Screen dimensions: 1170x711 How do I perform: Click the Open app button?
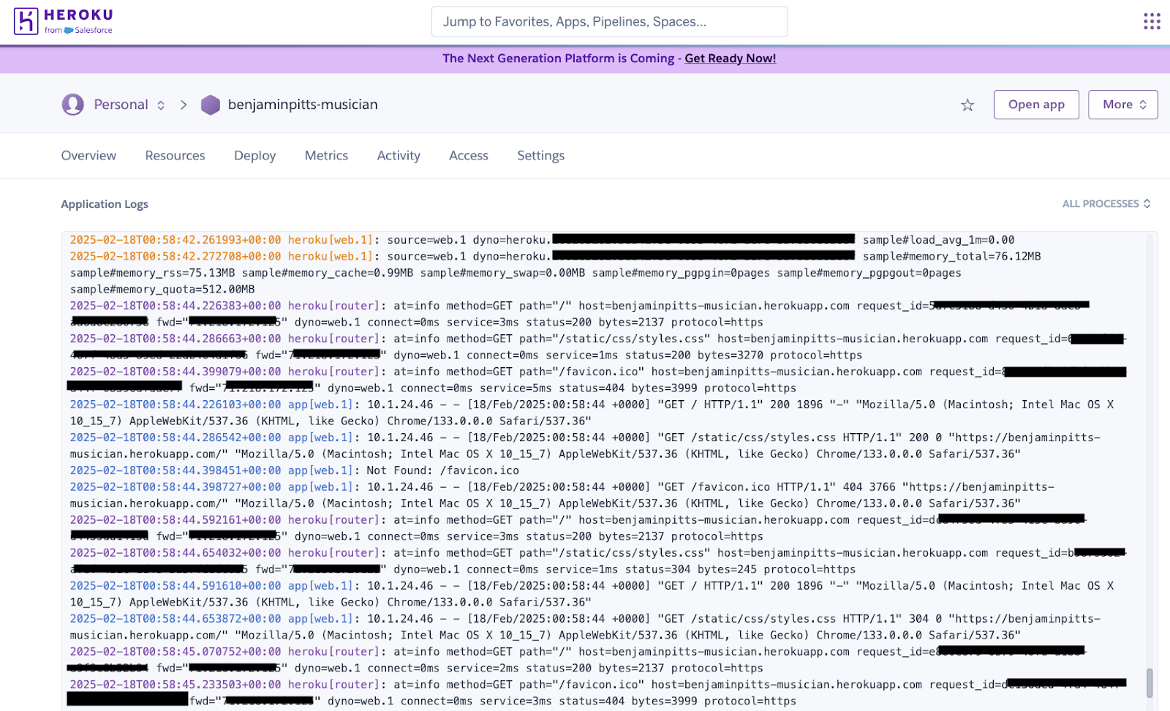pos(1036,105)
